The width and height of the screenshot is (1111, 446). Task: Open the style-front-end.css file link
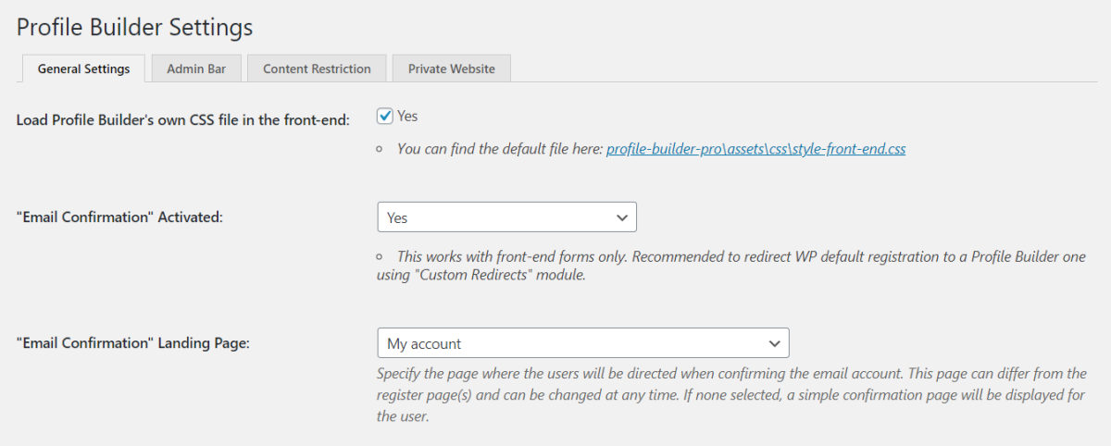755,148
